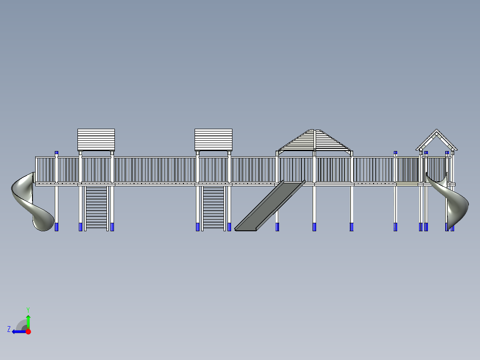Click the red origin dot of the triad

pos(28,331)
